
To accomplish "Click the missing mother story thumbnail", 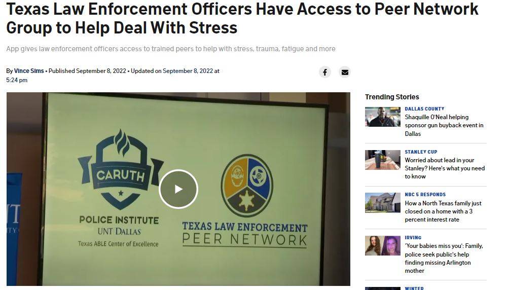I will click(383, 245).
